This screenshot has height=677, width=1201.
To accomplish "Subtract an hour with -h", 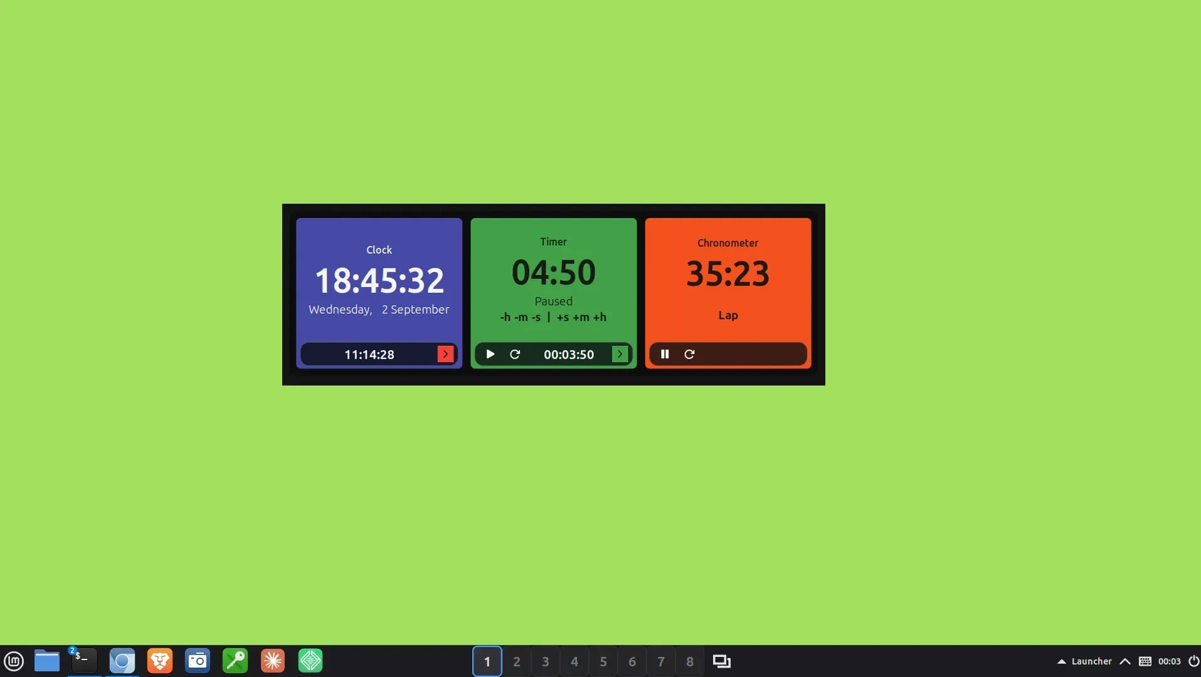I will pos(505,317).
